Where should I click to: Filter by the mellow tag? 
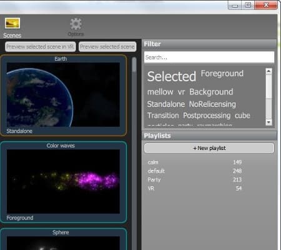click(160, 92)
